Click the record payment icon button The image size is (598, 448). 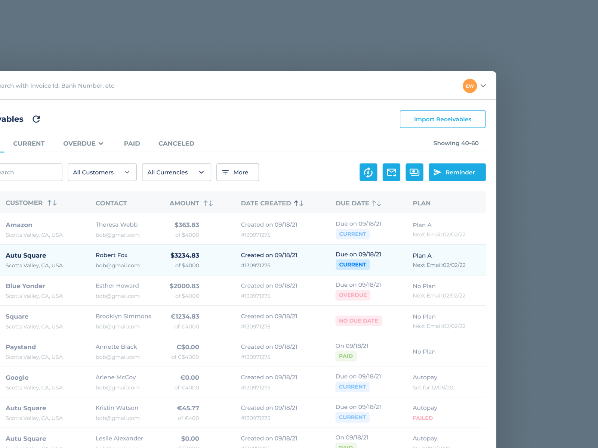click(x=414, y=172)
